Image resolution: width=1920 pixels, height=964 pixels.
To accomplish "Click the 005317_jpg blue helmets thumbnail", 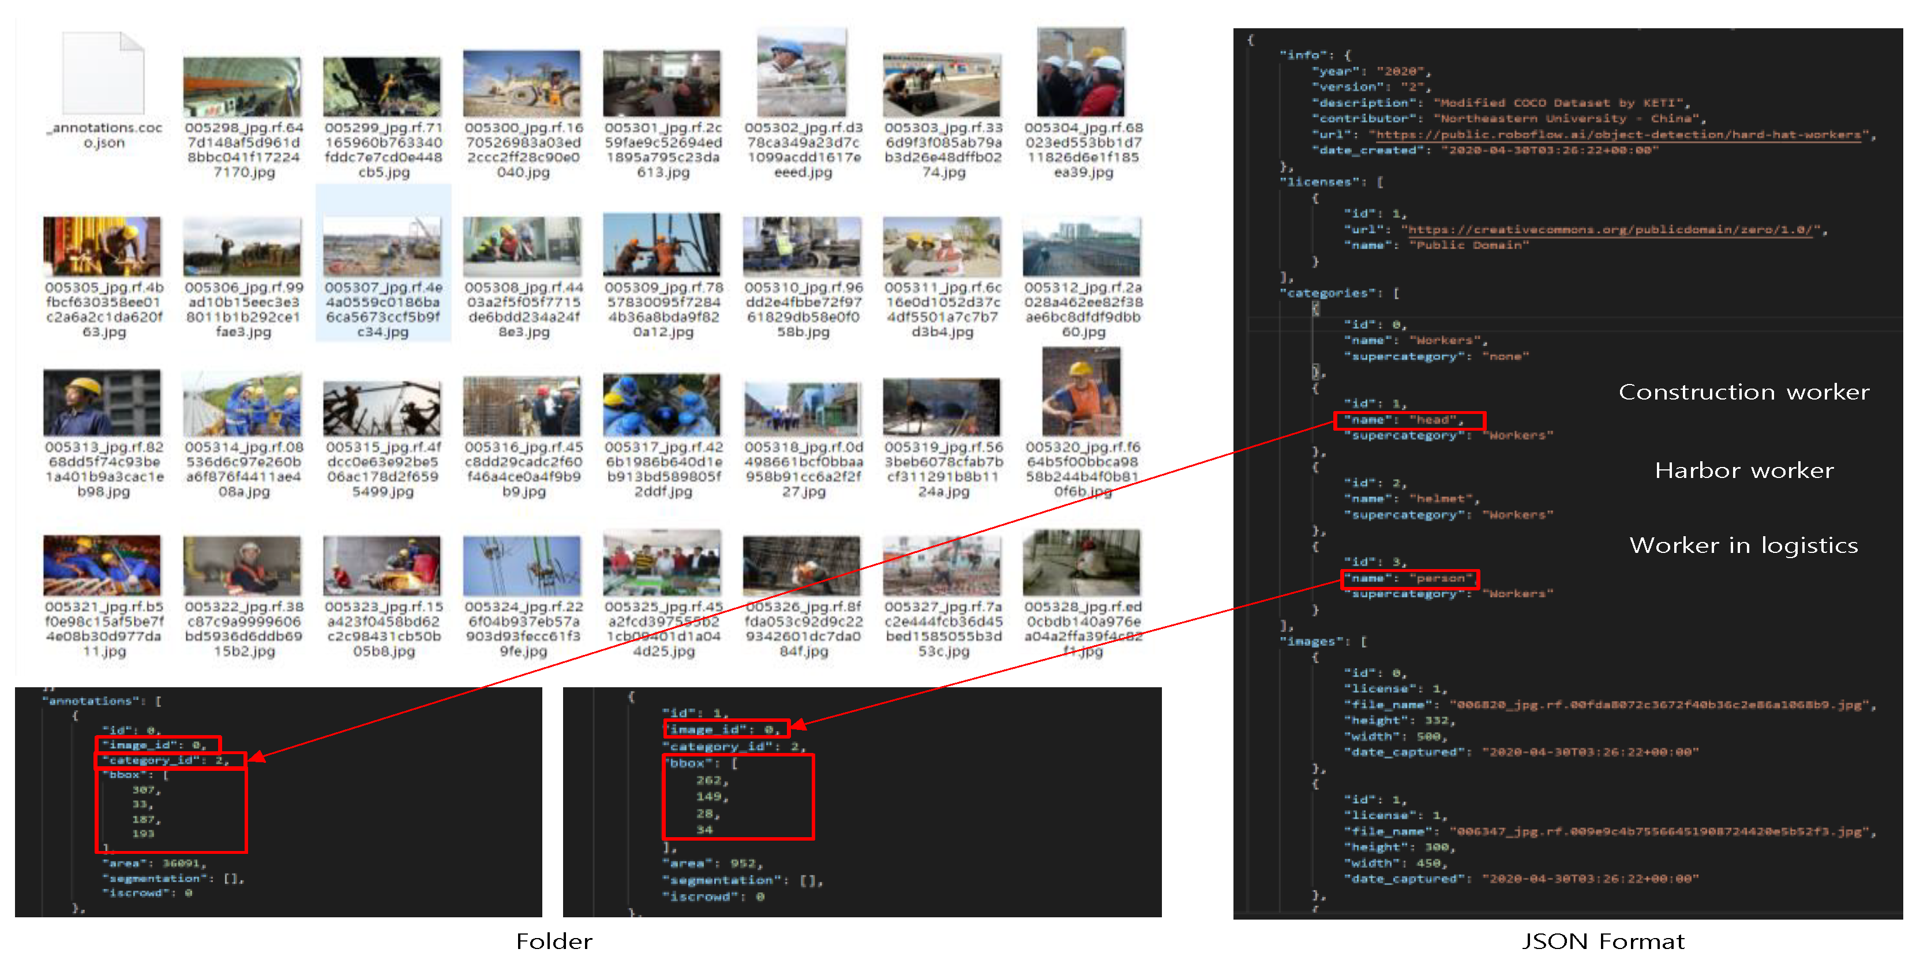I will click(x=662, y=405).
